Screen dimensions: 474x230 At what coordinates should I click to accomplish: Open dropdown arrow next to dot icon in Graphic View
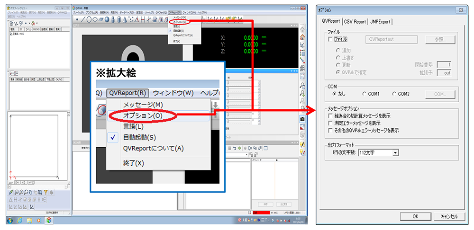coord(29,23)
